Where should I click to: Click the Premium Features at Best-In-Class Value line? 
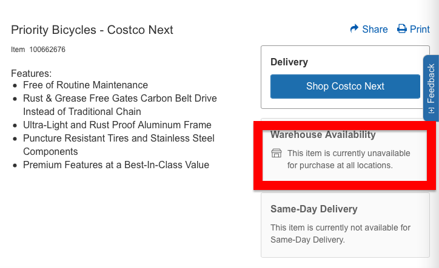[116, 165]
